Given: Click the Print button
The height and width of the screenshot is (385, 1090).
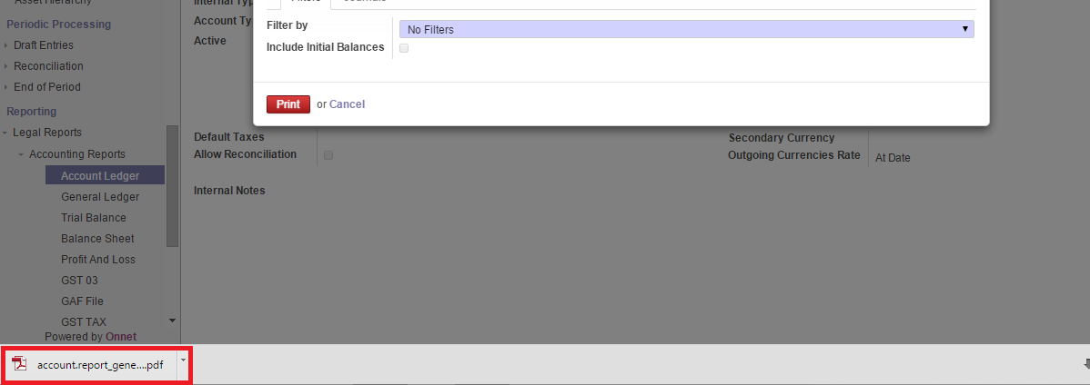Looking at the screenshot, I should coord(288,104).
